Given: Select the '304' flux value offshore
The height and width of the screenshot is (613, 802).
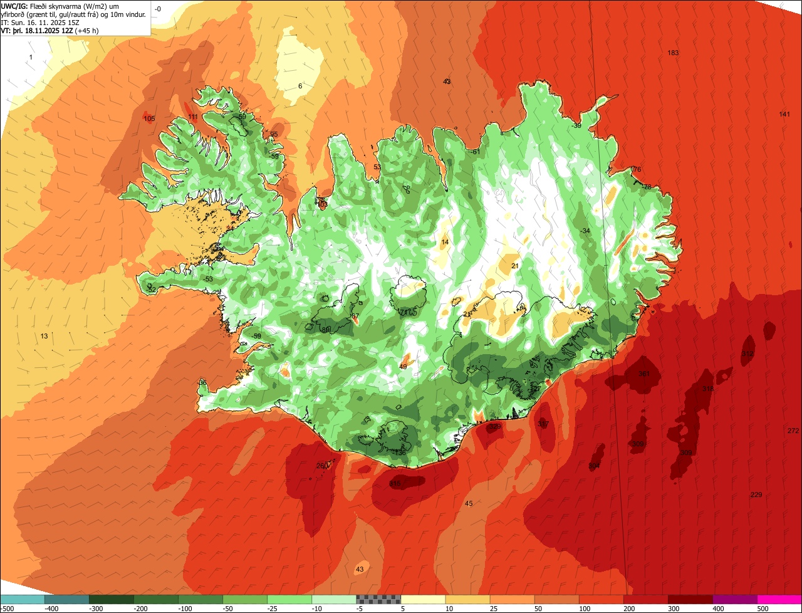Looking at the screenshot, I should coord(594,466).
